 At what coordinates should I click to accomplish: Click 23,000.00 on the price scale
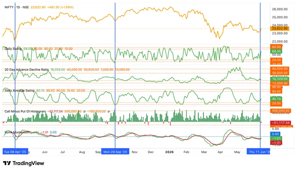click(x=280, y=33)
